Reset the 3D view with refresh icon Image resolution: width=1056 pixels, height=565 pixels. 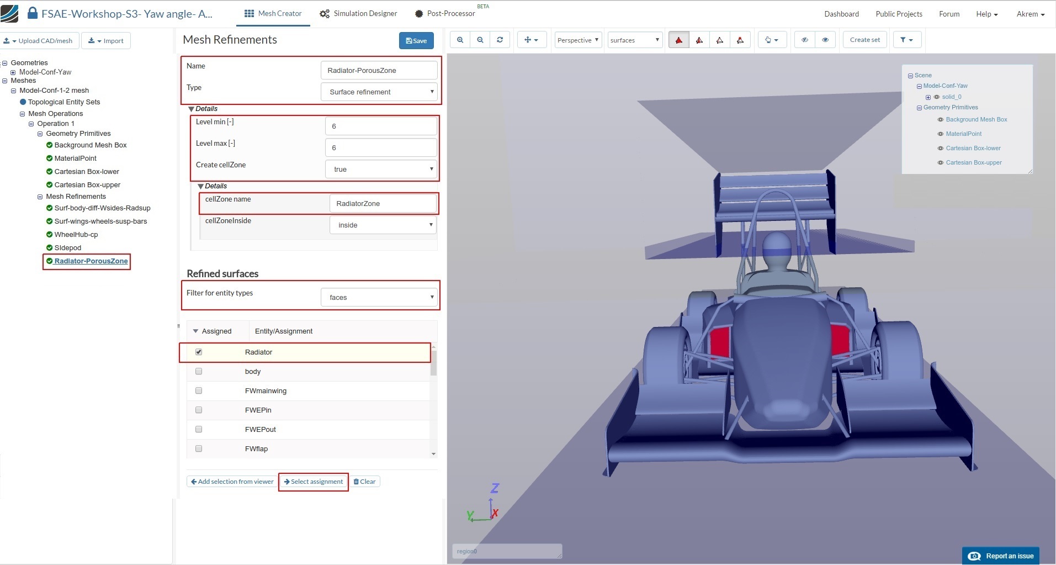pyautogui.click(x=500, y=40)
